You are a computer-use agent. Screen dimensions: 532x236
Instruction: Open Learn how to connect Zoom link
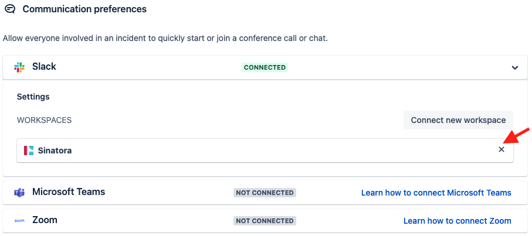457,221
